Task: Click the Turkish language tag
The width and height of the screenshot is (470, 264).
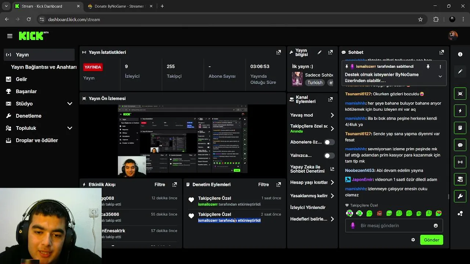Action: point(315,82)
